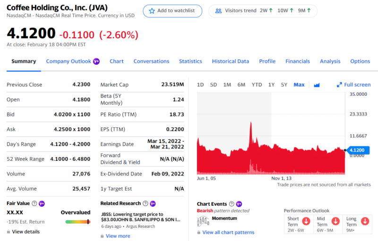Click the Previous Close value 4.2300
The height and width of the screenshot is (241, 378).
pyautogui.click(x=81, y=84)
